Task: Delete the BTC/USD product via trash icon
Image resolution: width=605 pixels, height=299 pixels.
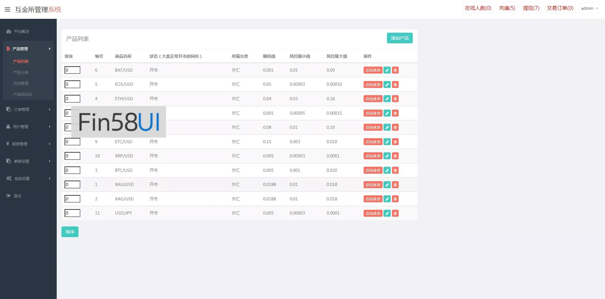Action: [x=395, y=171]
